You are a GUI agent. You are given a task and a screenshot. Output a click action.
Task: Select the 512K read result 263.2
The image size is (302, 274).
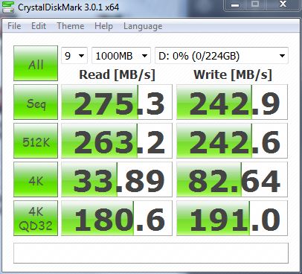pyautogui.click(x=117, y=141)
